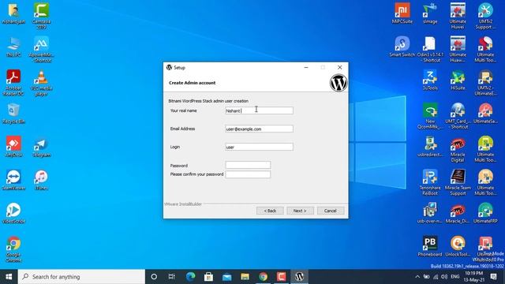Screen dimensions: 505x284
Task: Launch Microsoft Edge from taskbar
Action: (x=190, y=277)
